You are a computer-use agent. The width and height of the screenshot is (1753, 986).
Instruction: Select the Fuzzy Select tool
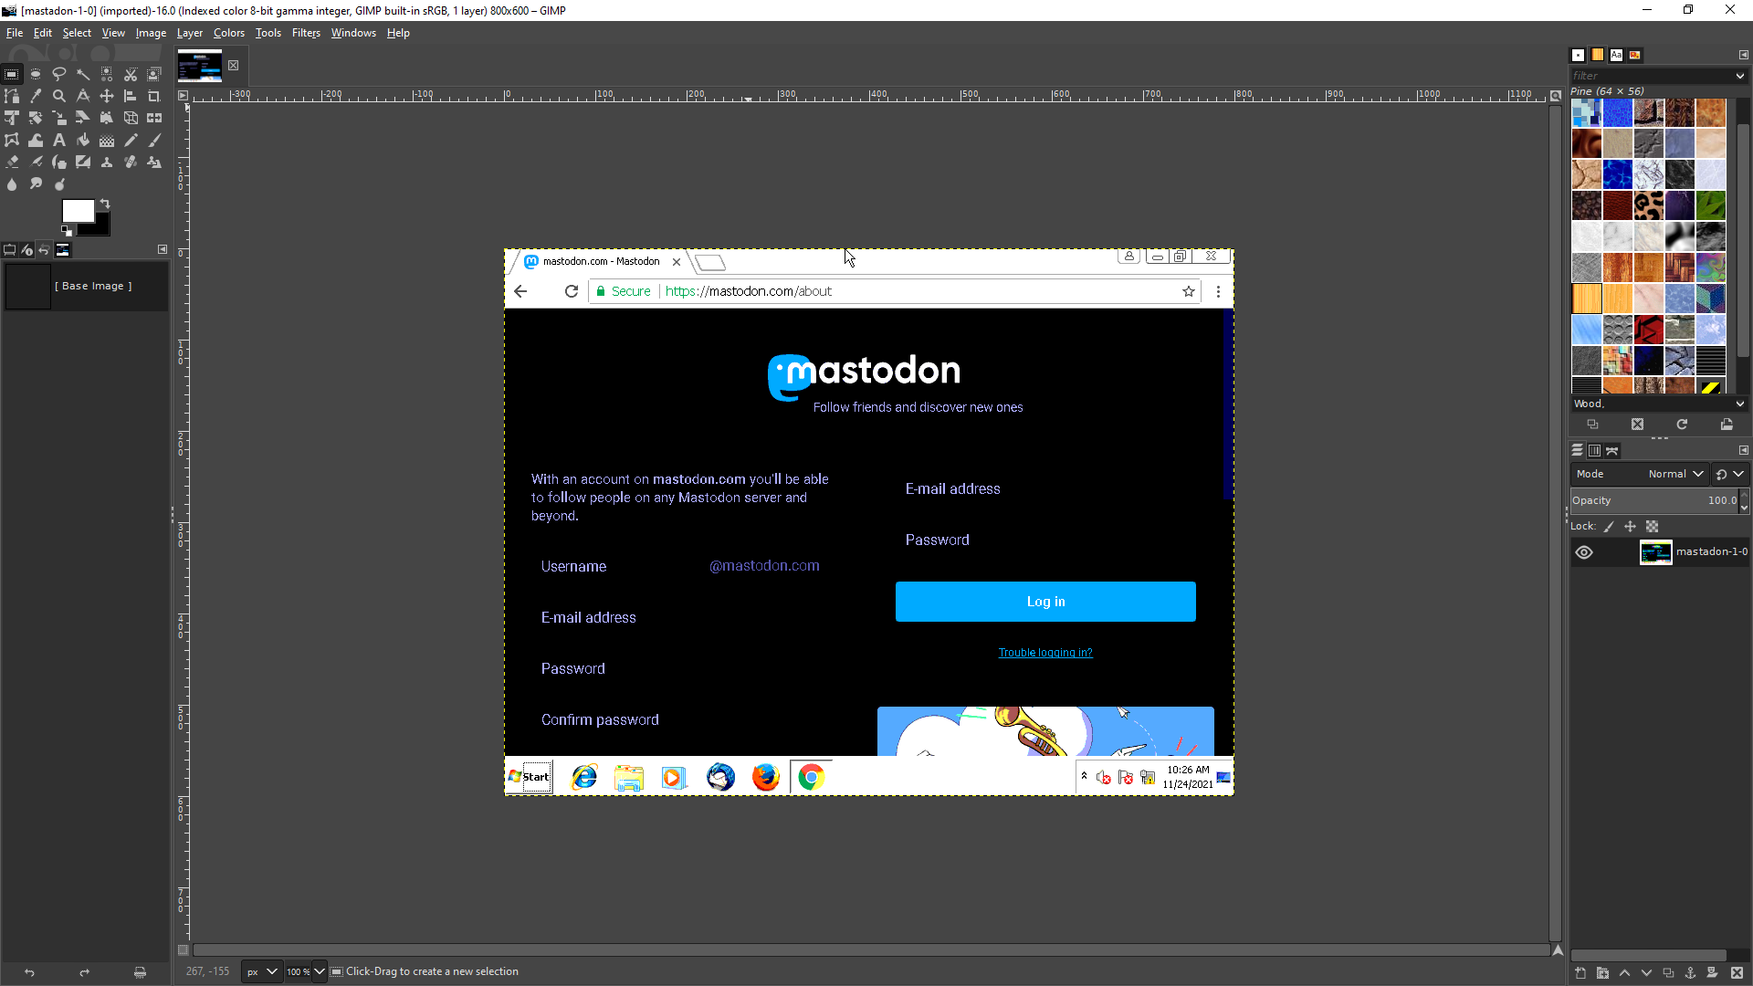tap(83, 74)
